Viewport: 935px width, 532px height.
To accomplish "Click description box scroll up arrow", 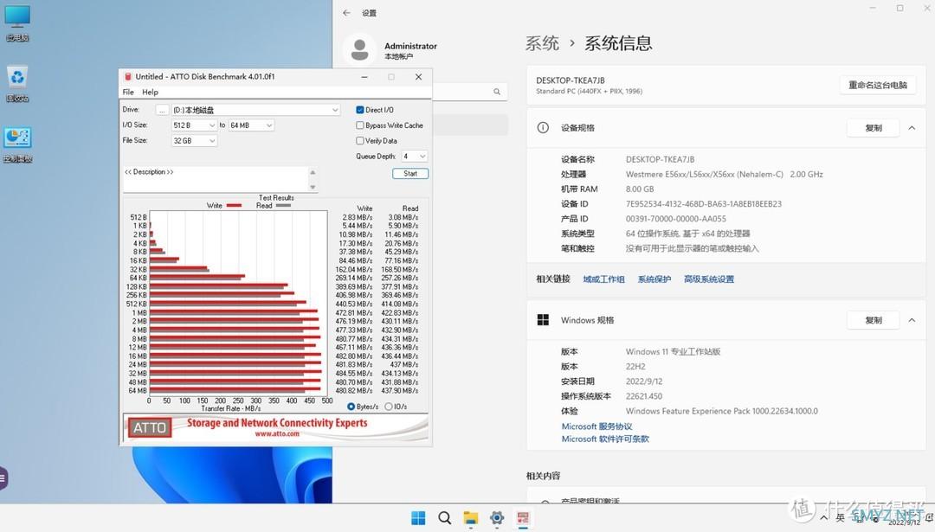I will 313,172.
